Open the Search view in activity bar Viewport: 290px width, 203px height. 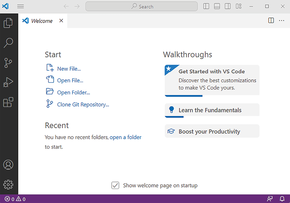(x=8, y=43)
